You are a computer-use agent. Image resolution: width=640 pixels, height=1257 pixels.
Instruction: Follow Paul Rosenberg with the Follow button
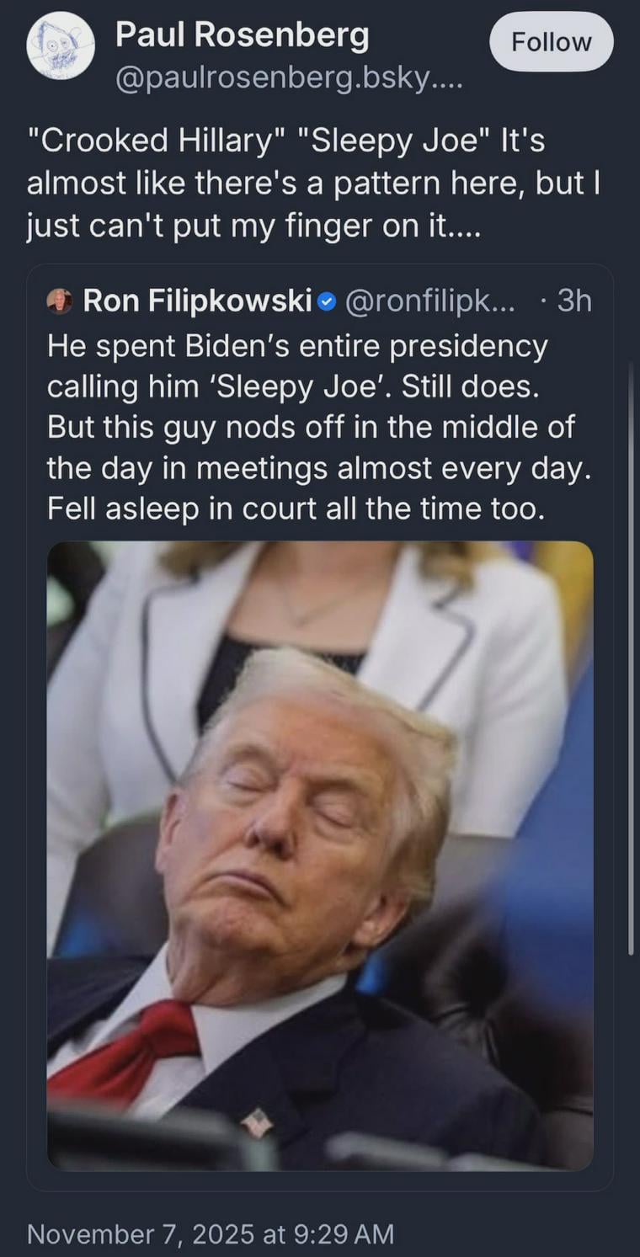(x=552, y=42)
